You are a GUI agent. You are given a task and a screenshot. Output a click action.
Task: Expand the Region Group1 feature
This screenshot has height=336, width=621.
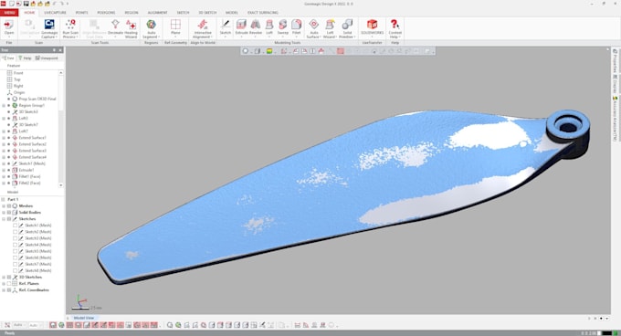tap(4, 105)
